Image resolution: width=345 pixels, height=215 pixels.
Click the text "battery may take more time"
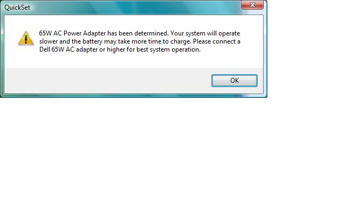coord(122,41)
